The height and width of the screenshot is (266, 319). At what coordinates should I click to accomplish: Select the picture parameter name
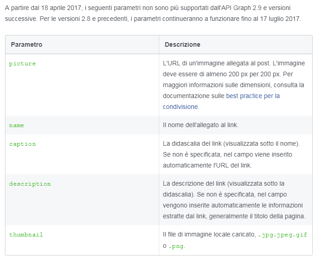[22, 64]
